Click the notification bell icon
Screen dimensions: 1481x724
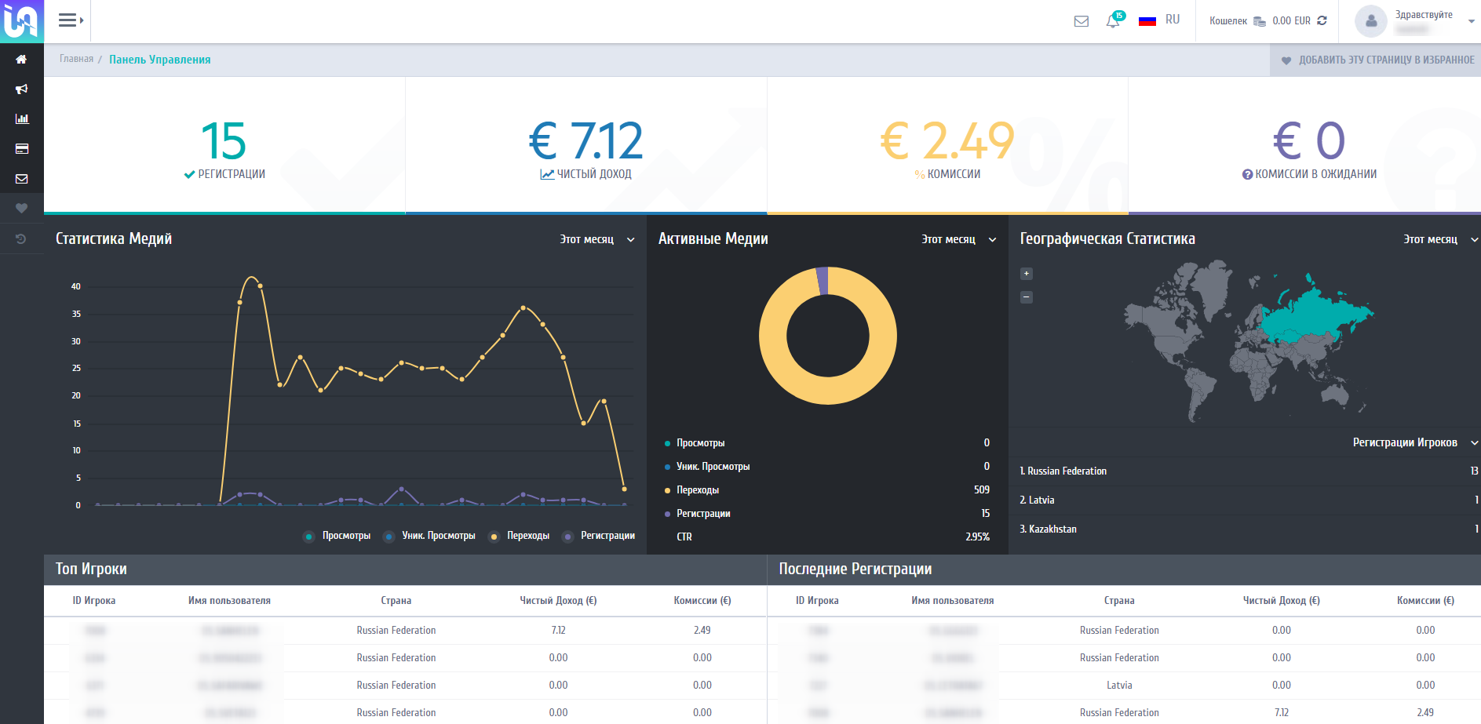coord(1113,21)
